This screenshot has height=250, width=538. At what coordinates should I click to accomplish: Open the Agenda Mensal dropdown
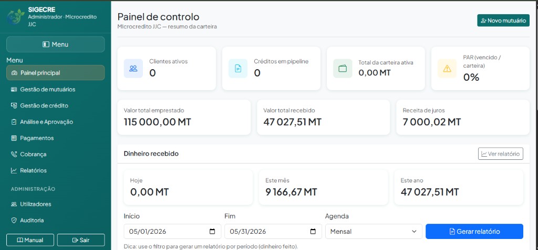374,231
